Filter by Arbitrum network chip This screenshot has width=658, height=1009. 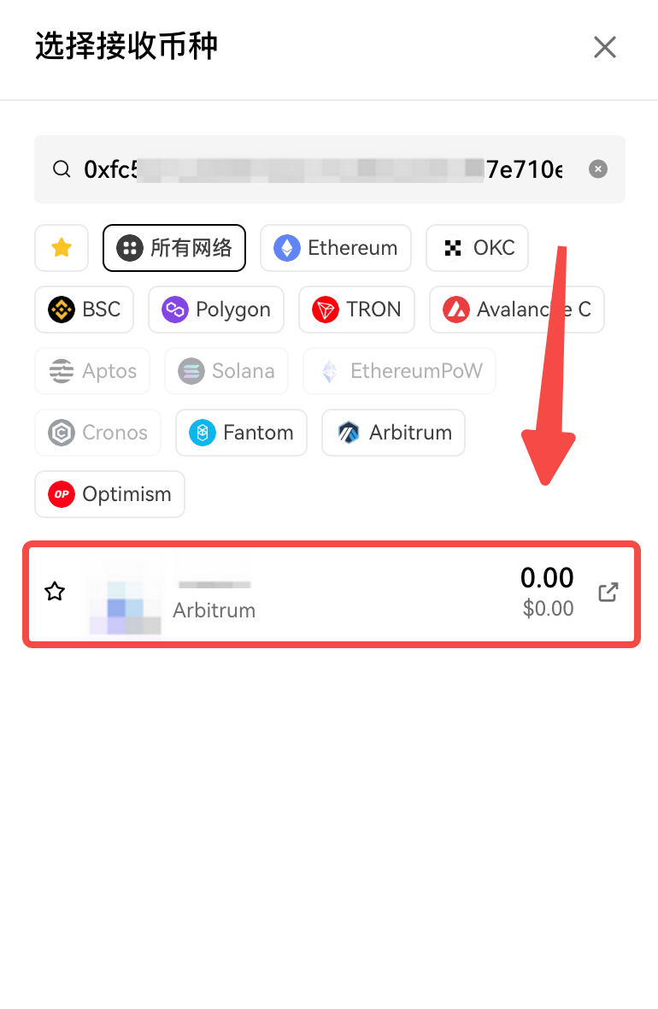coord(393,433)
